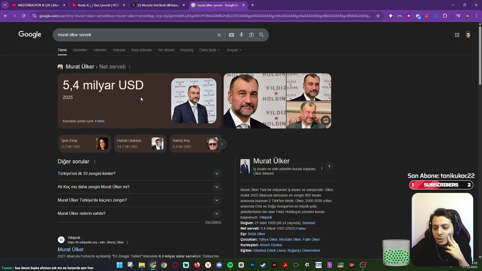Show next people in net worth carousel

pyautogui.click(x=222, y=144)
